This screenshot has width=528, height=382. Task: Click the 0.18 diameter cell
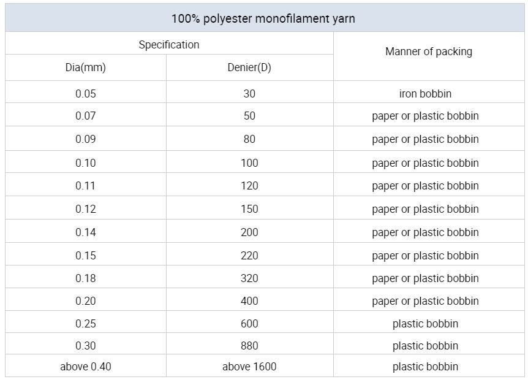86,278
